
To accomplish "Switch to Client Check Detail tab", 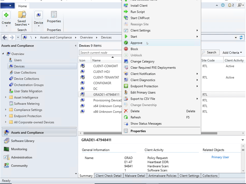I will pos(108,175).
